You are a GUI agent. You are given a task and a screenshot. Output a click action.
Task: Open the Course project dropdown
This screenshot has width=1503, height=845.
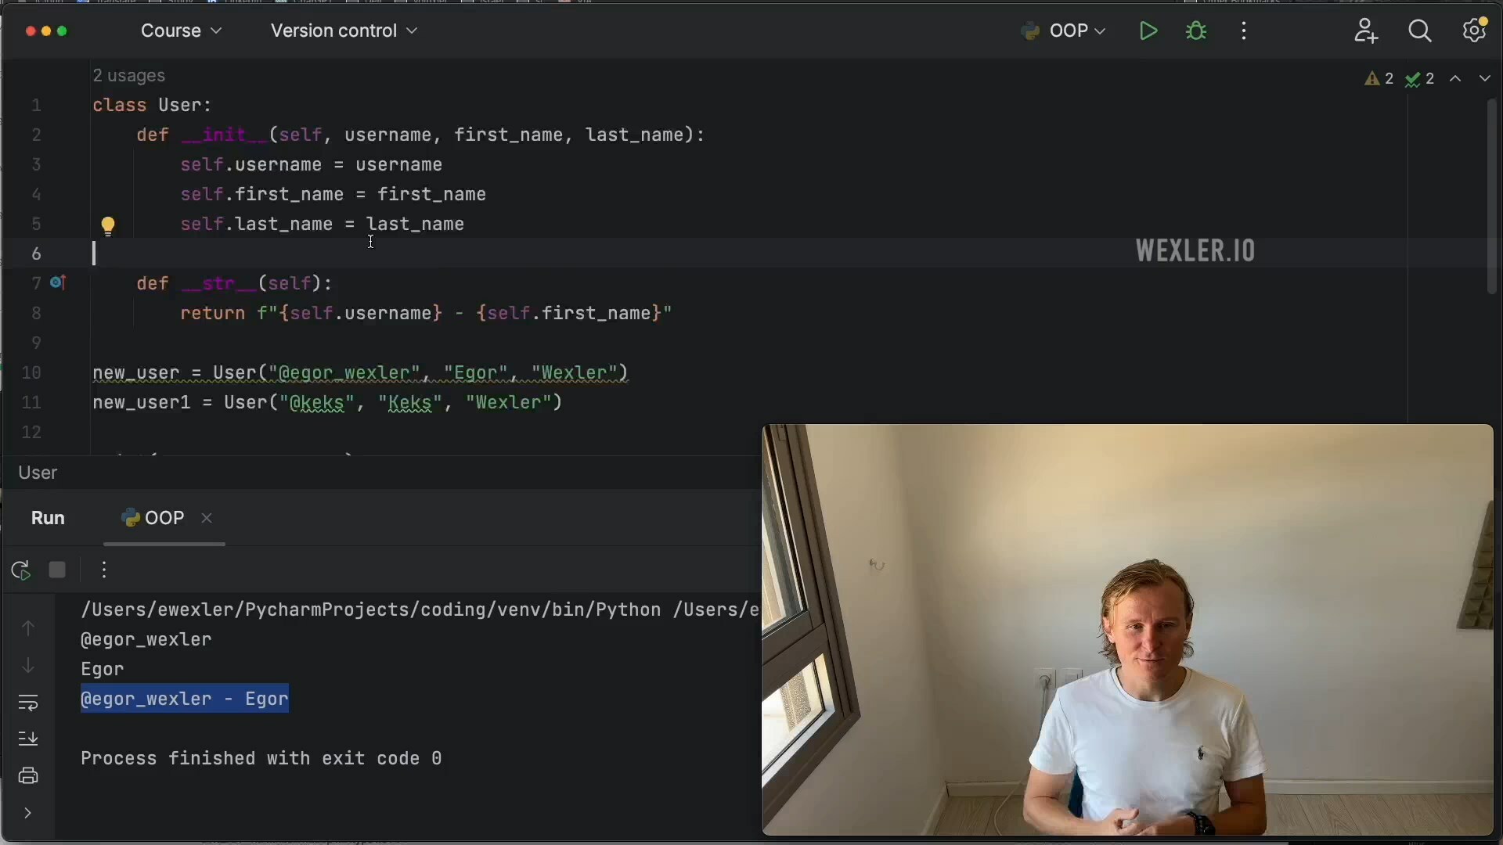182,31
